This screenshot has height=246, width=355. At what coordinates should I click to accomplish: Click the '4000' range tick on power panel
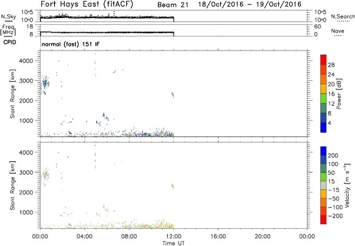click(x=27, y=61)
